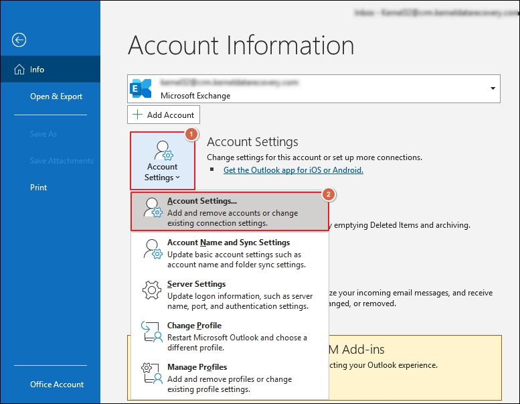Click the green plus icon on Add Account
This screenshot has width=520, height=404.
(x=137, y=115)
